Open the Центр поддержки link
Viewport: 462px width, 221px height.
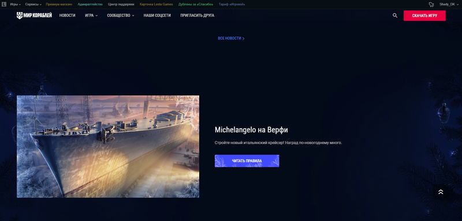pos(121,5)
